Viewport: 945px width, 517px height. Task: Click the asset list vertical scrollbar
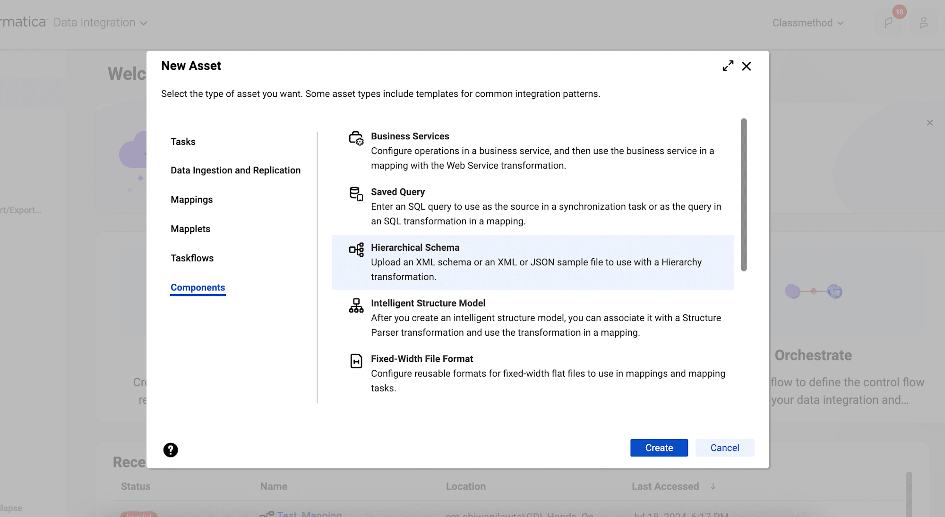[744, 195]
